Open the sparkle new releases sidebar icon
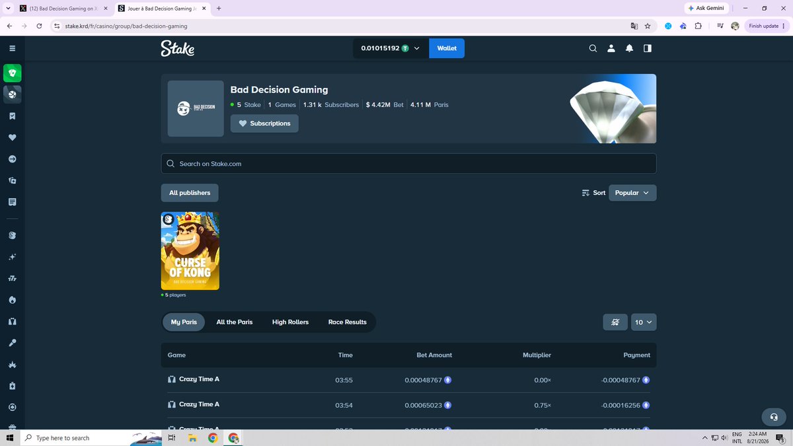Viewport: 793px width, 446px height. click(x=12, y=257)
